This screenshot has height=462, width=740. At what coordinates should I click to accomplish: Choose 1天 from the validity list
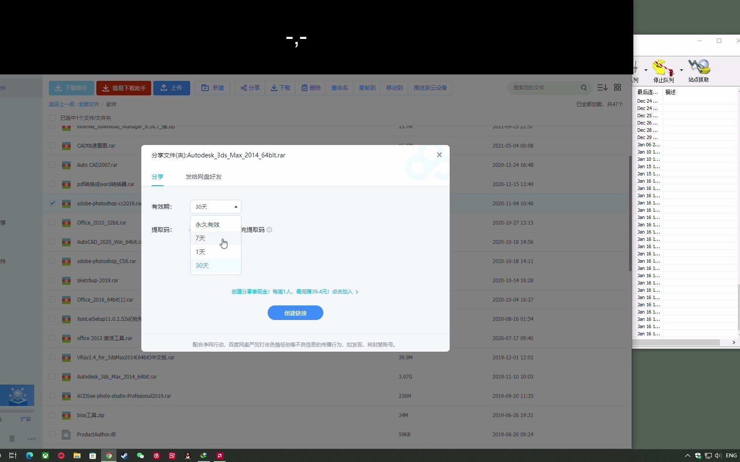click(215, 252)
